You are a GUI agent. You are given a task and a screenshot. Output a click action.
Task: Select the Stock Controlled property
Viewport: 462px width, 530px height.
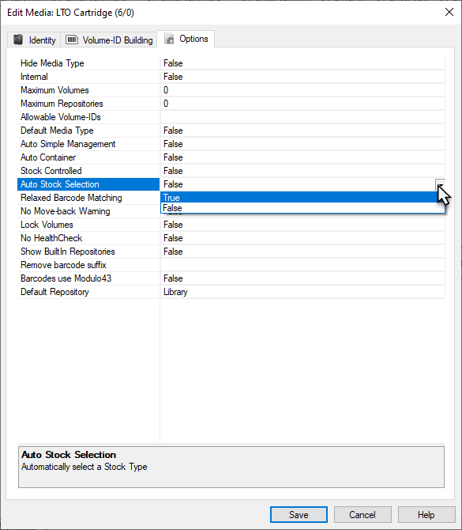click(x=88, y=171)
